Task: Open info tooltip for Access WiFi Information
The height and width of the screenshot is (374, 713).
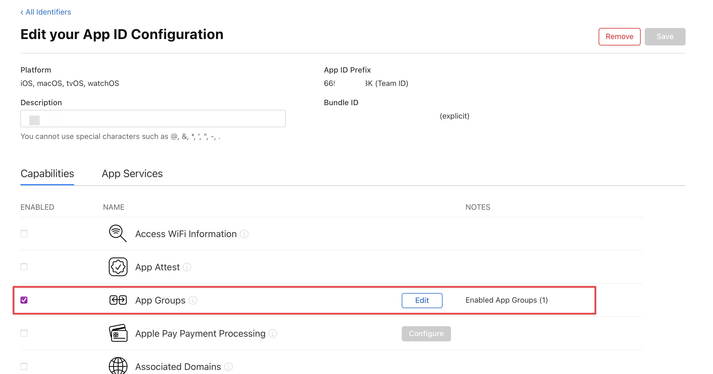Action: [x=244, y=234]
